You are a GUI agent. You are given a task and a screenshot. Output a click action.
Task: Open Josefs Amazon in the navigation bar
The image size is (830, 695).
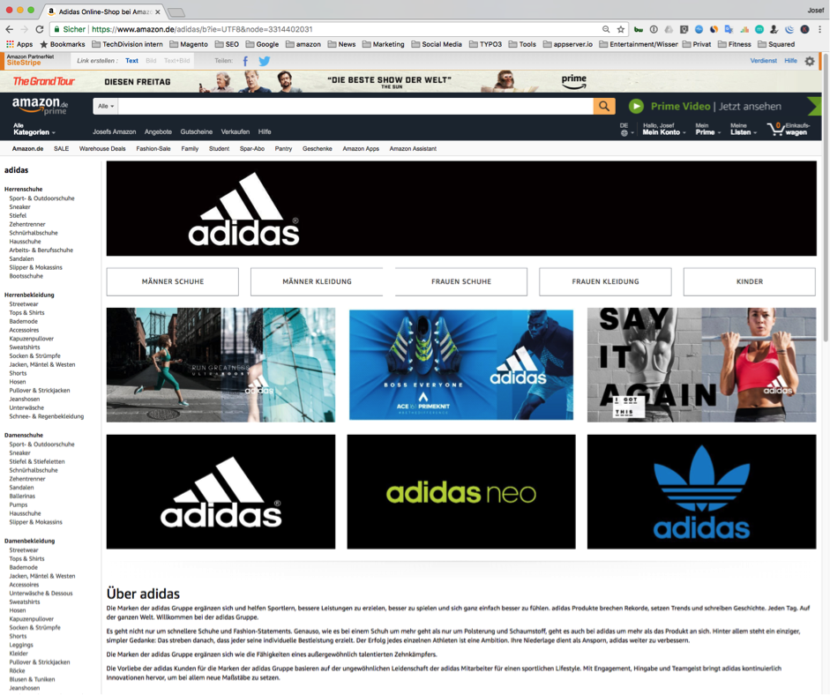115,131
